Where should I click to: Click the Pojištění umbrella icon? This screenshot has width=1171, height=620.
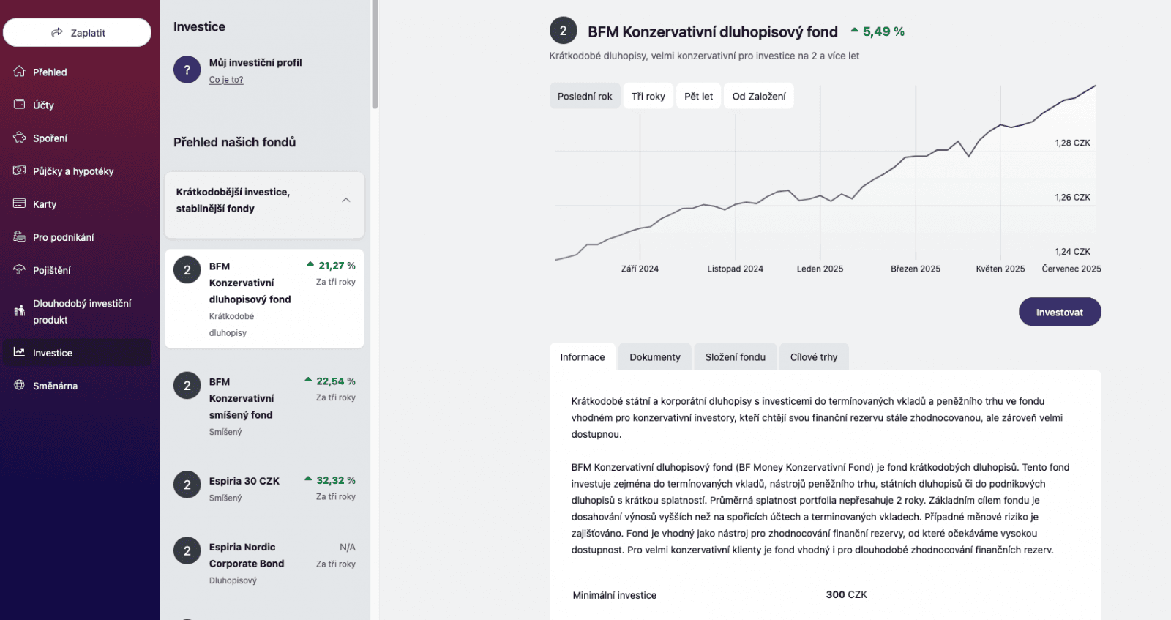click(x=19, y=269)
